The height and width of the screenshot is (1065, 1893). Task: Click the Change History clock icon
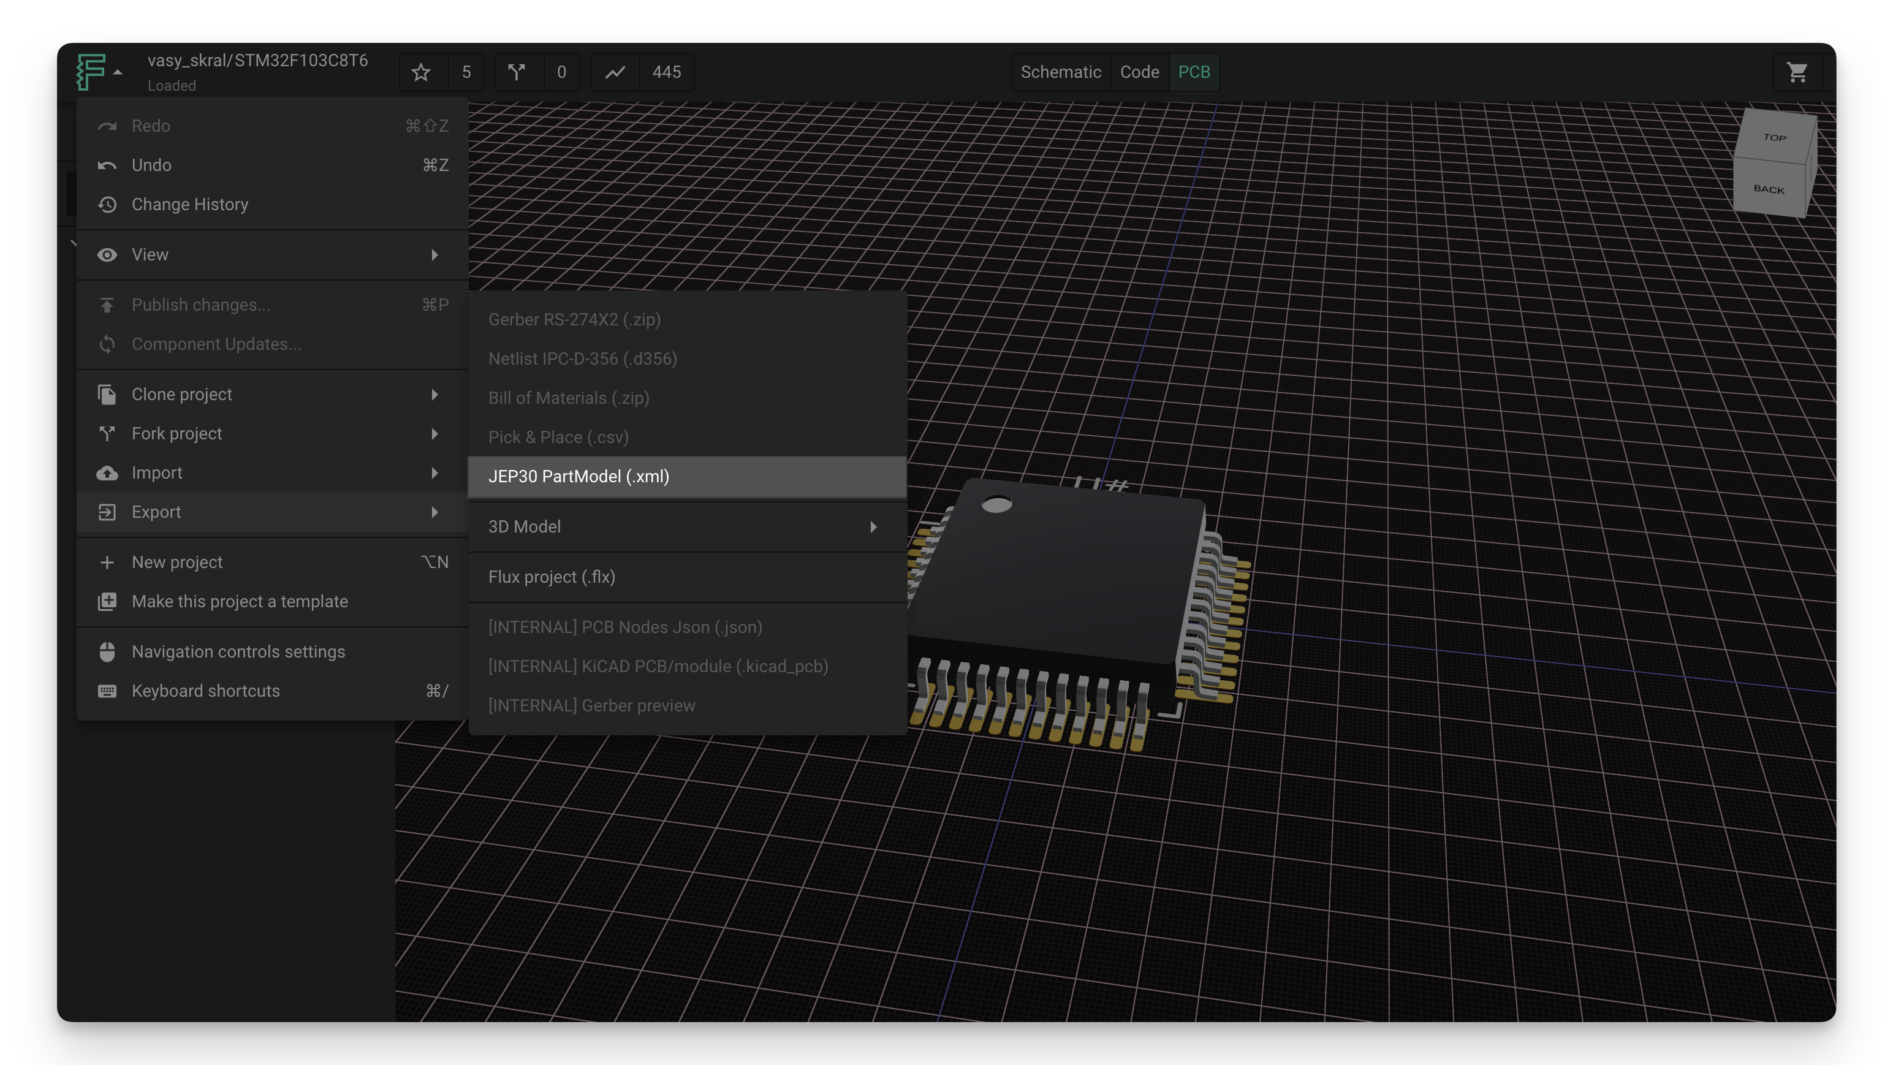(x=107, y=204)
